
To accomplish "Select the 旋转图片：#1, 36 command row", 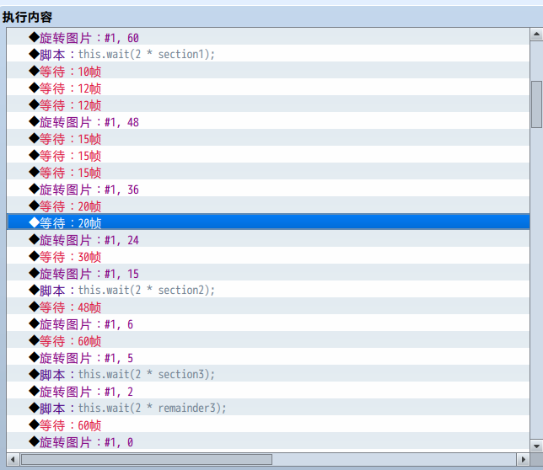I will (x=268, y=189).
